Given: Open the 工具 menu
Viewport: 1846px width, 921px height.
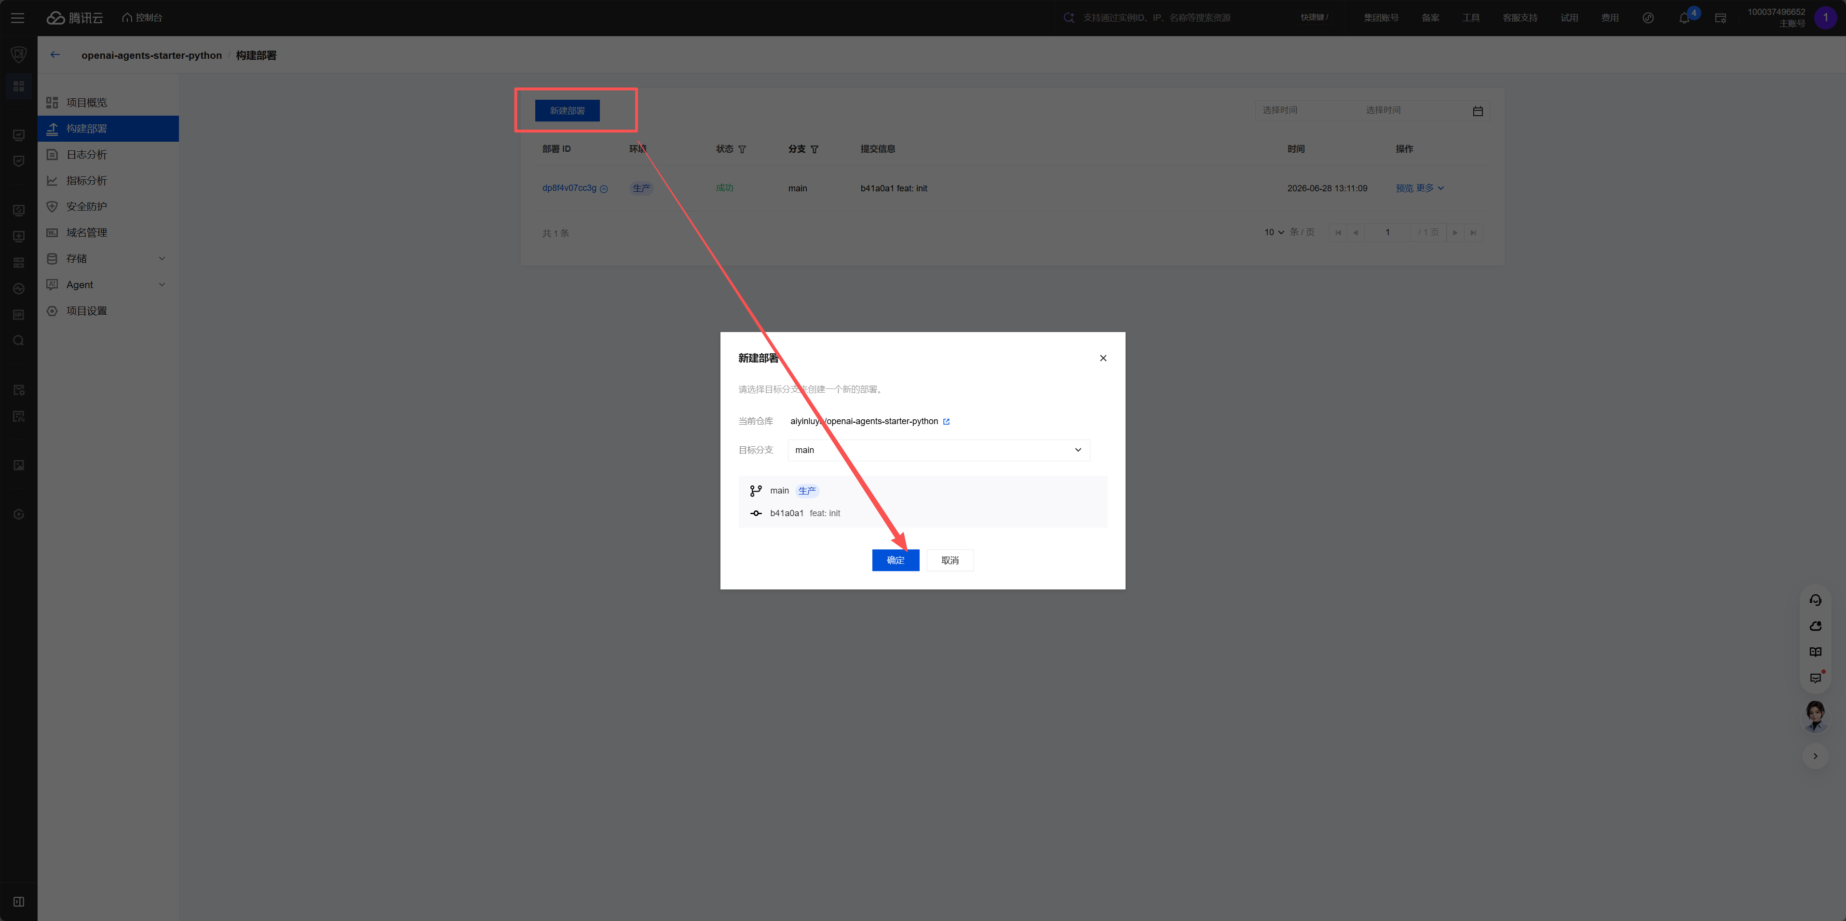Looking at the screenshot, I should 1471,18.
